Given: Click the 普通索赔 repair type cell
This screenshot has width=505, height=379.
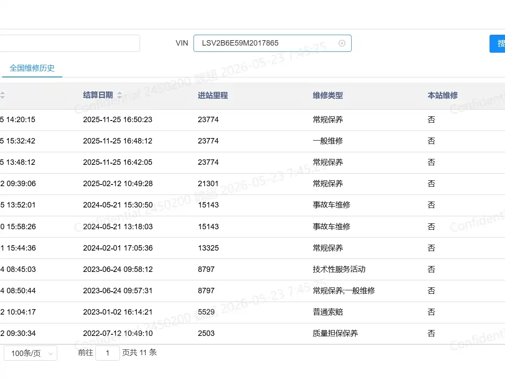Looking at the screenshot, I should 328,312.
